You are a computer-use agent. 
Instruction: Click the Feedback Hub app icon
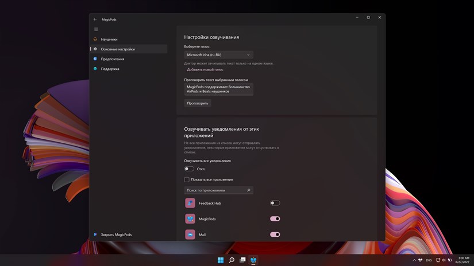point(190,203)
